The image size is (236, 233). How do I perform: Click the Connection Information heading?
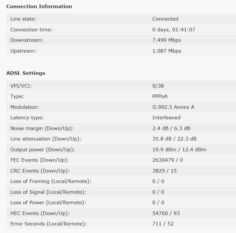[x=39, y=7]
